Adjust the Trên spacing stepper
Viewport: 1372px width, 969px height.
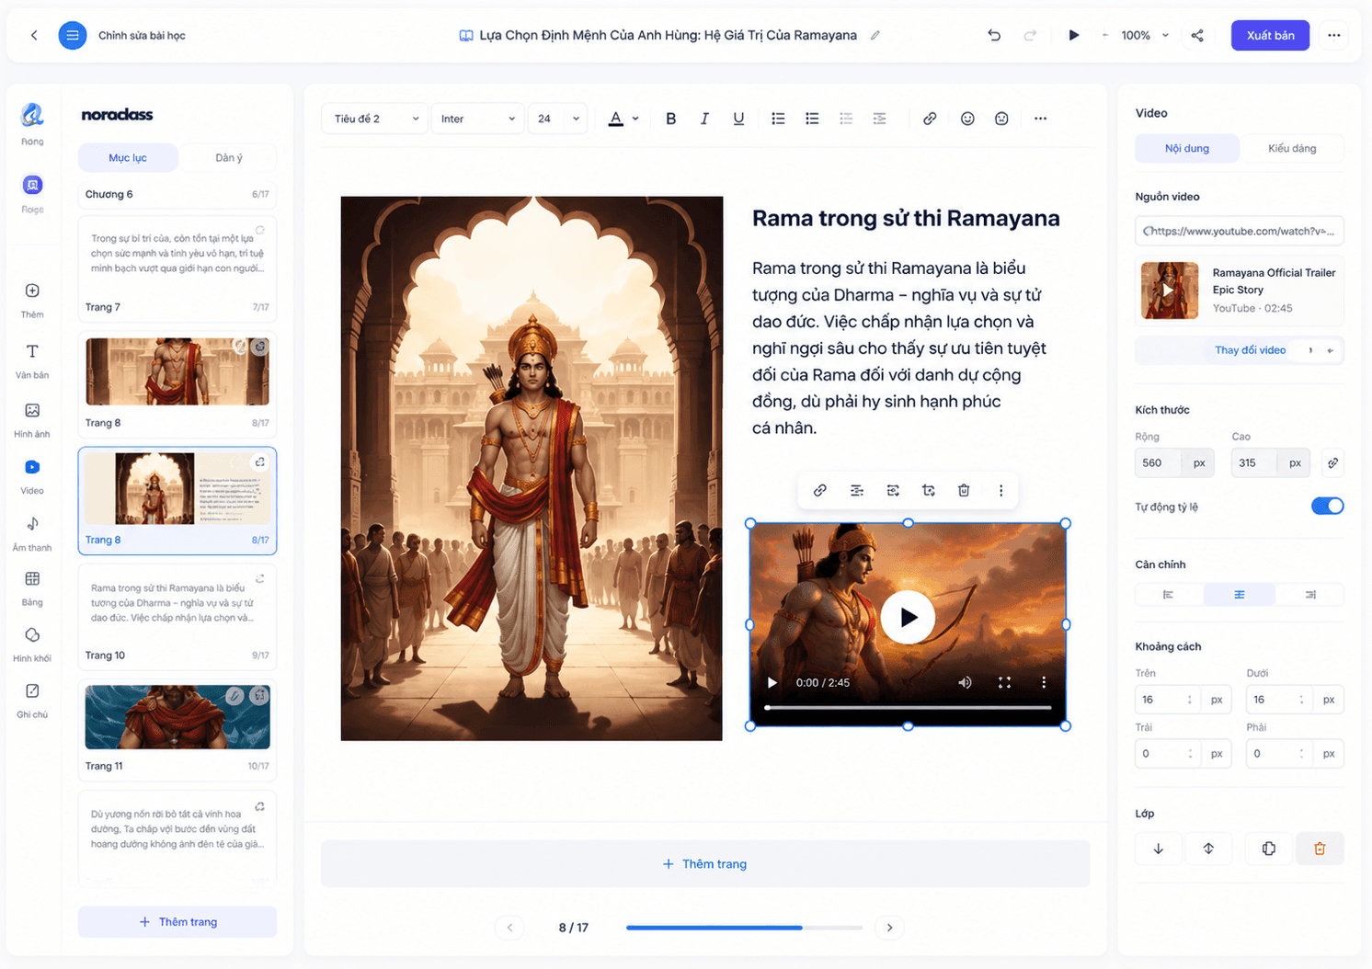(x=1190, y=700)
